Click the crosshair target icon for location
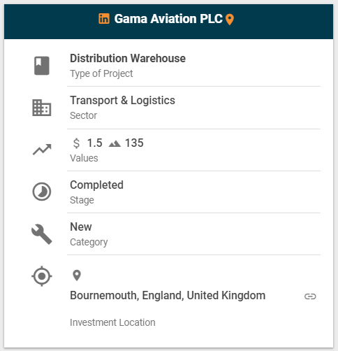Image resolution: width=338 pixels, height=351 pixels. [42, 276]
